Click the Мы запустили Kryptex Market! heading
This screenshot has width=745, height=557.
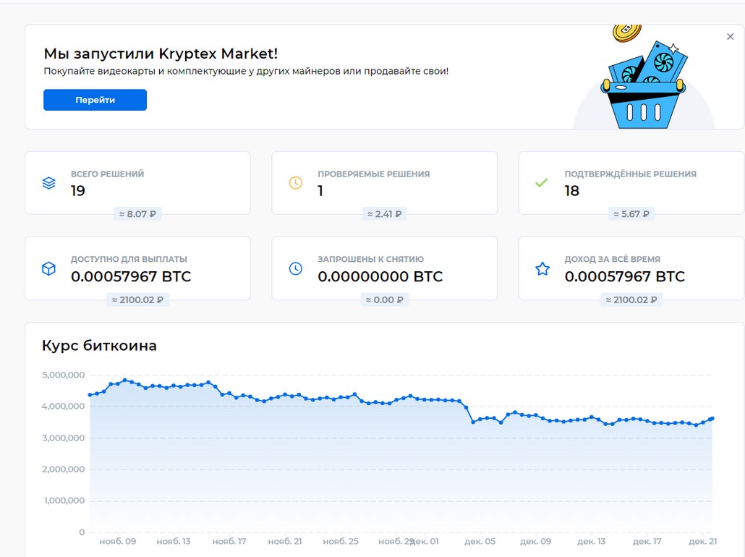point(161,54)
